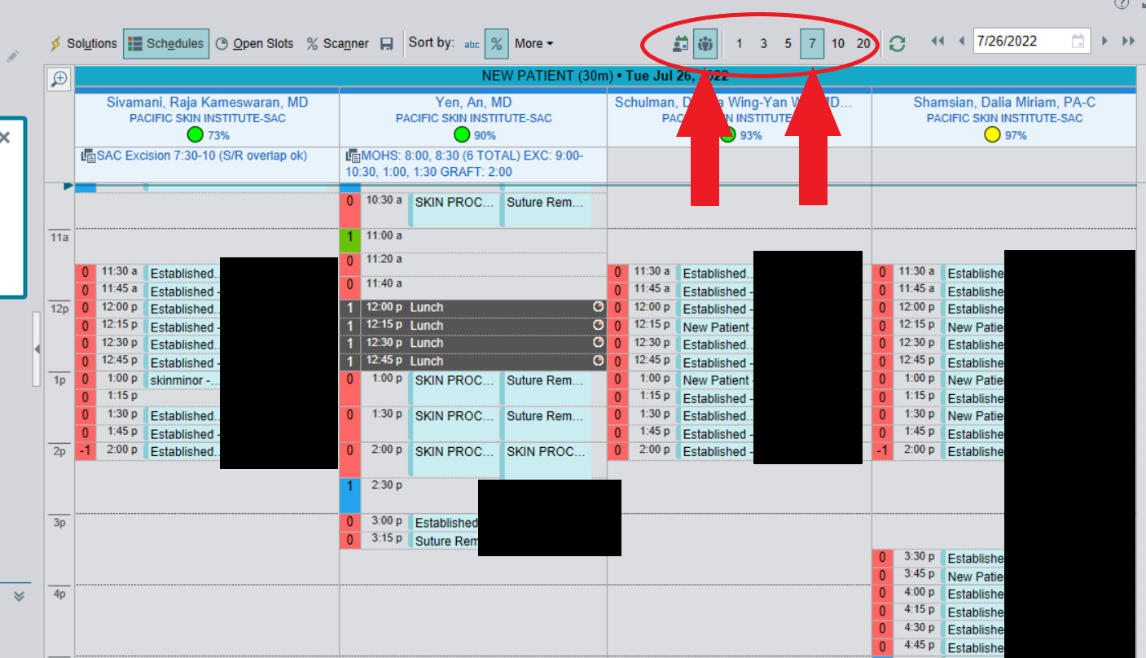Select the Scanner percent tool
1146x658 pixels.
click(x=314, y=43)
